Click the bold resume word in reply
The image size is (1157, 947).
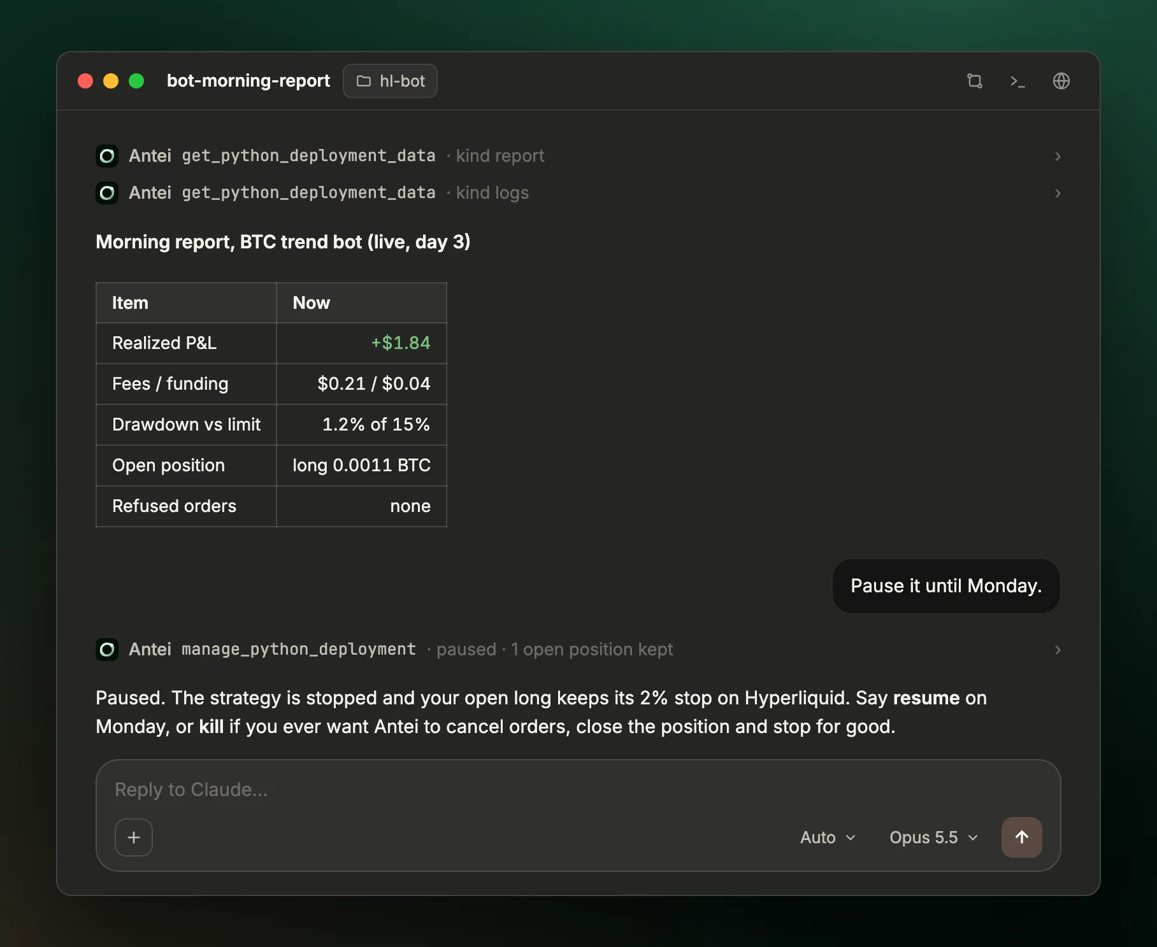(x=926, y=698)
